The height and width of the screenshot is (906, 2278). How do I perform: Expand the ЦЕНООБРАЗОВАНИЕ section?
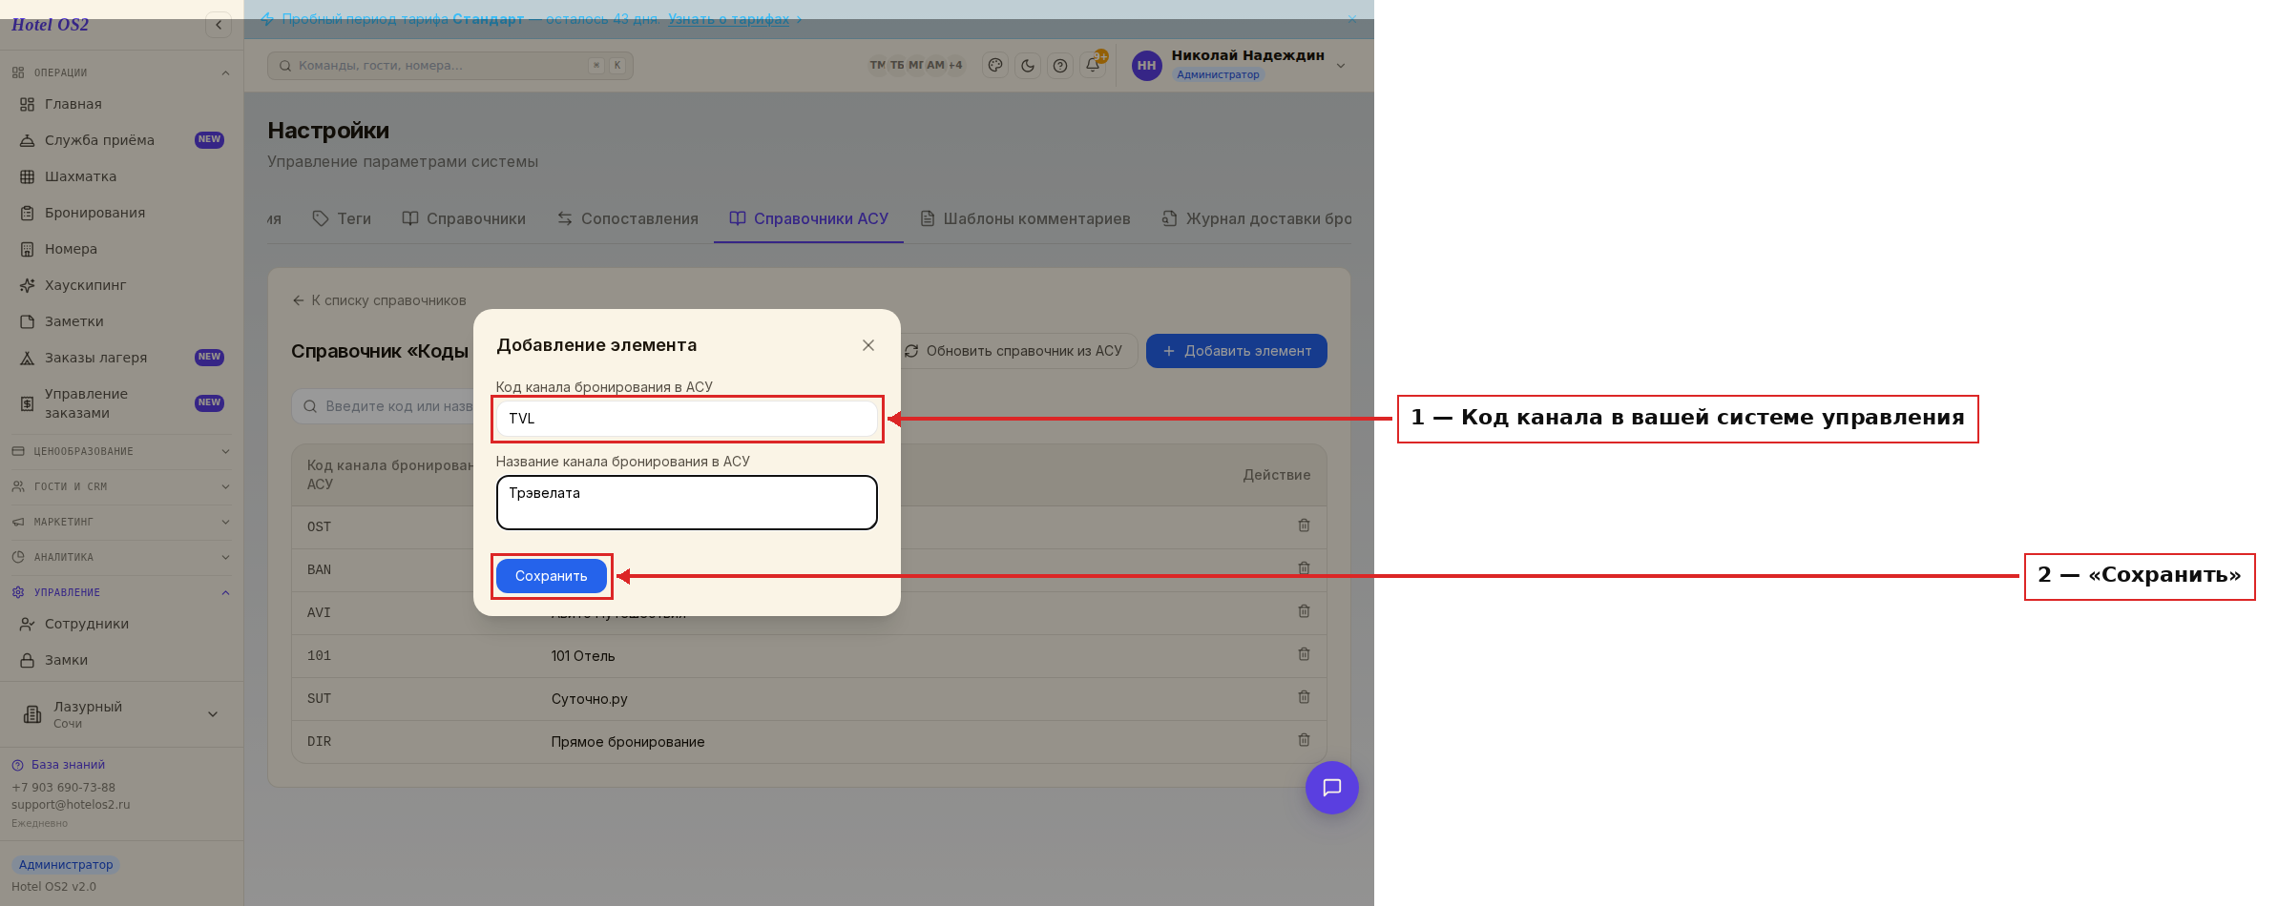pyautogui.click(x=121, y=451)
